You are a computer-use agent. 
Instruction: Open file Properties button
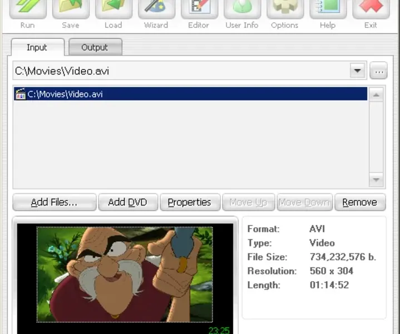190,202
